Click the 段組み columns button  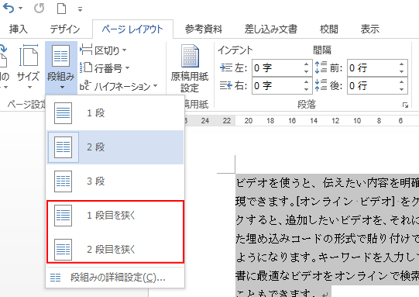point(61,67)
